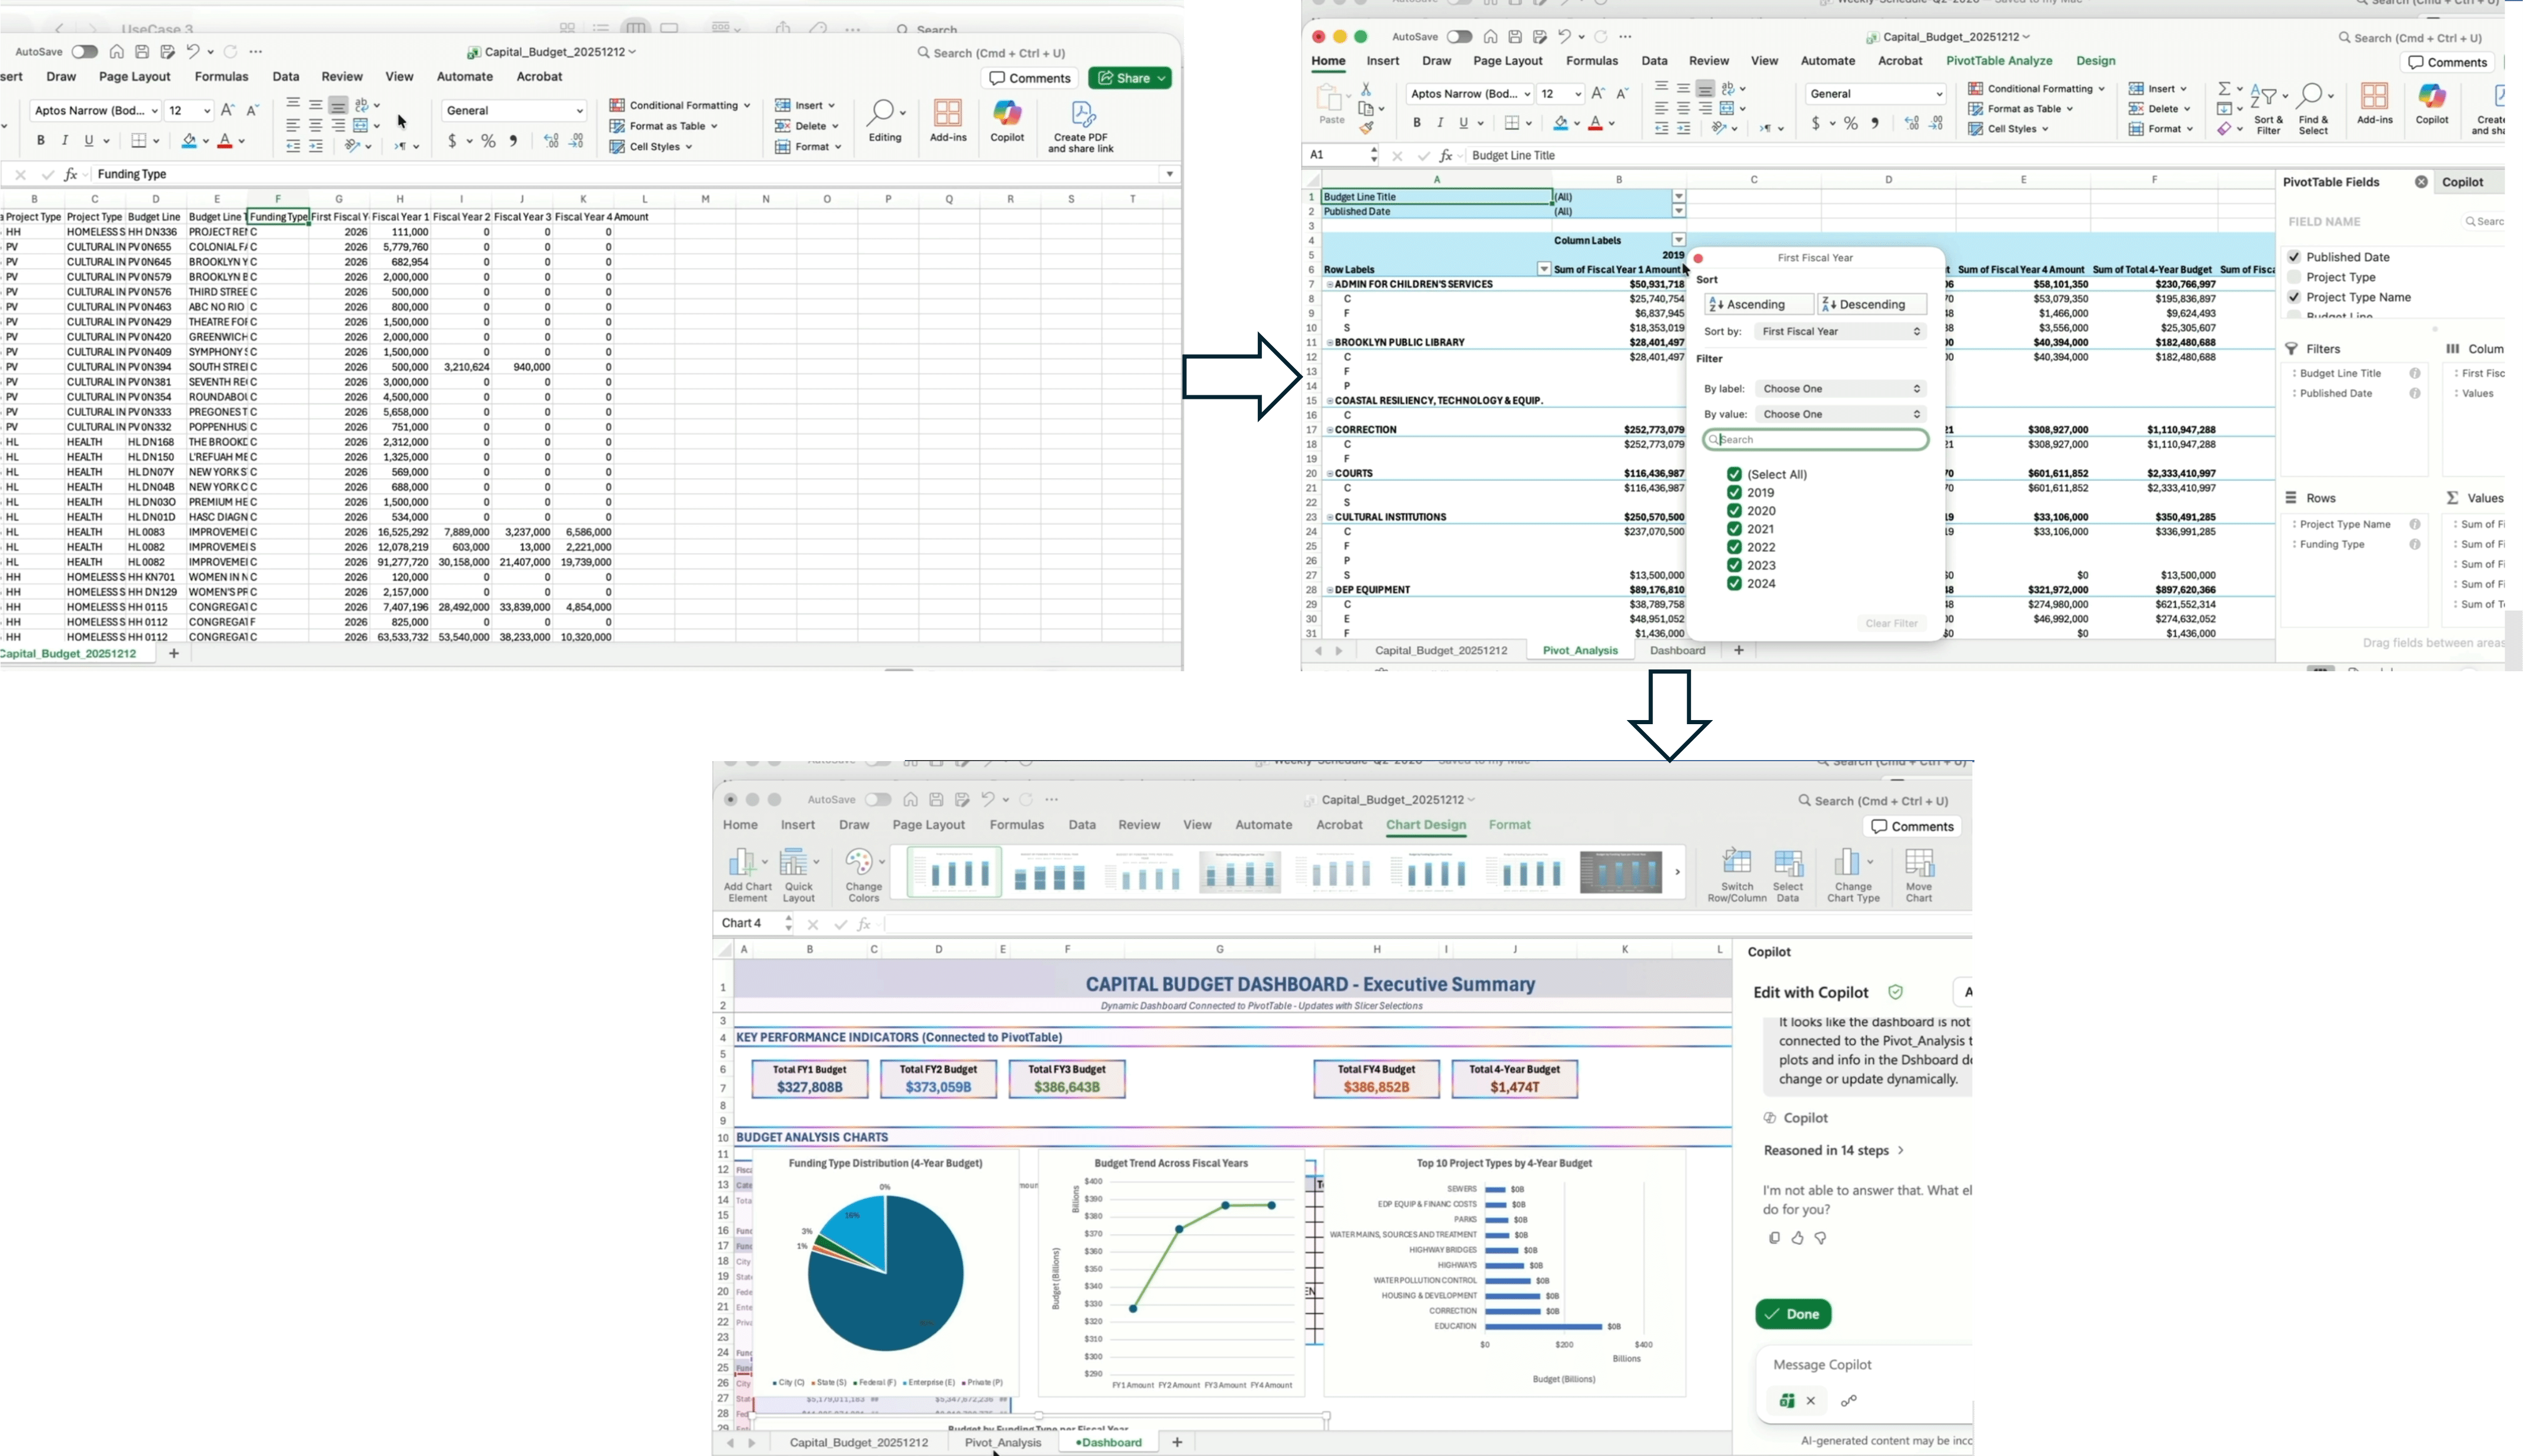The image size is (2524, 1456).
Task: Toggle the (Select All) filter checkbox
Action: [1734, 474]
